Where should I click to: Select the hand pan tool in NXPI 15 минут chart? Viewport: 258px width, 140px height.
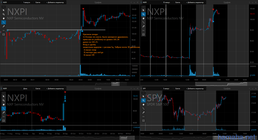pyautogui.click(x=144, y=18)
